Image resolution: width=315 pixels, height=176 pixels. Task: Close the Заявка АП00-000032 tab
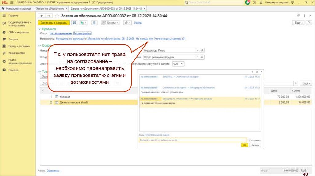pyautogui.click(x=144, y=9)
